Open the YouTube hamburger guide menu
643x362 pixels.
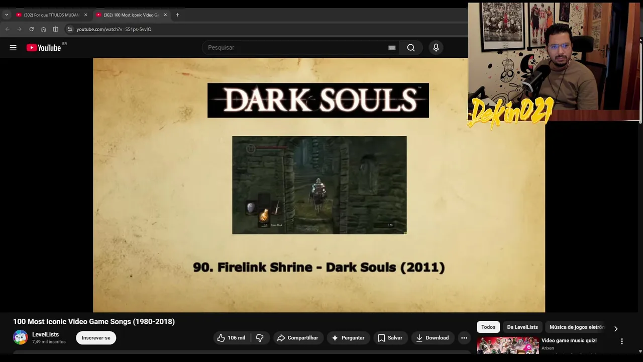(13, 48)
